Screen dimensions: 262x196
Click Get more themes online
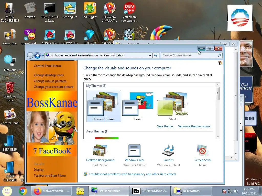pos(194,126)
